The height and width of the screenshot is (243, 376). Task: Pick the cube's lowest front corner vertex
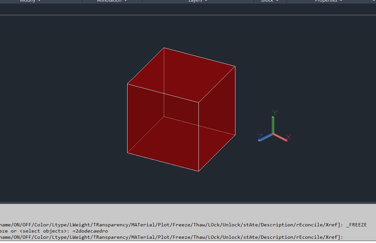[199, 171]
